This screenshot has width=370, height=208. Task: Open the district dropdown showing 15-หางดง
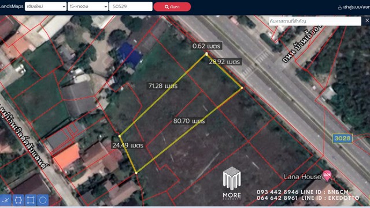pos(88,6)
